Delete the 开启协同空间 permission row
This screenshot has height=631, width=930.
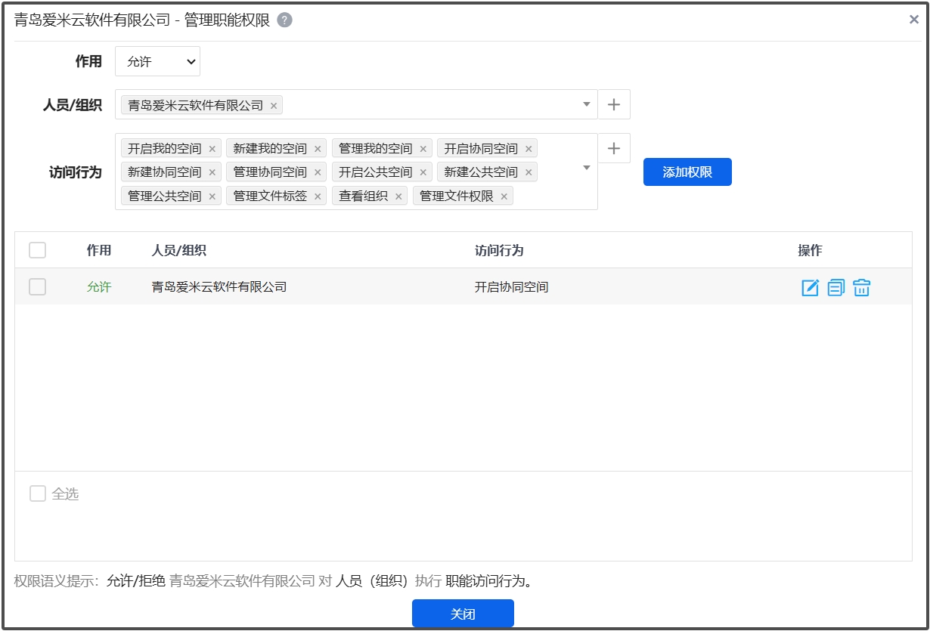(x=861, y=287)
